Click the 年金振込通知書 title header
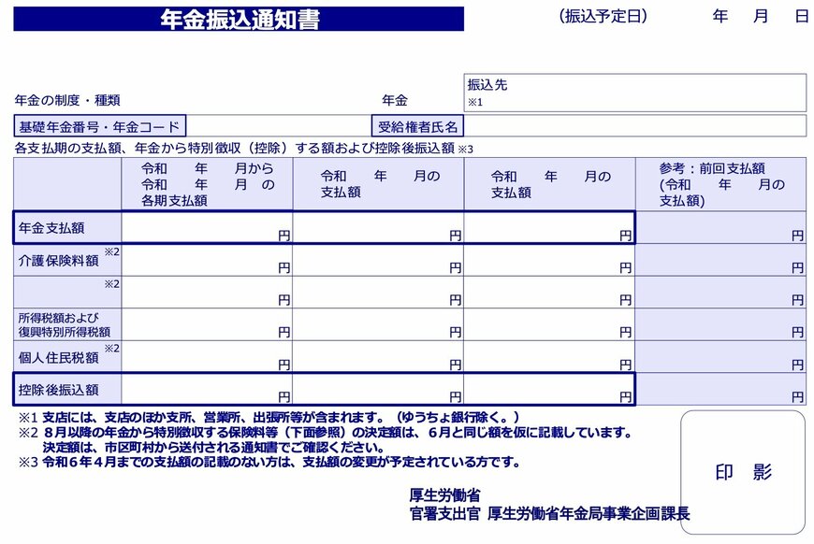Screen dimensions: 814x544 coord(241,18)
